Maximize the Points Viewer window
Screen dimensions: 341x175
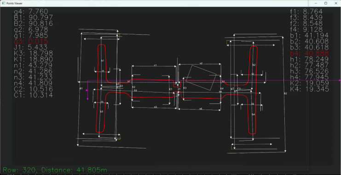pyautogui.click(x=326, y=3)
